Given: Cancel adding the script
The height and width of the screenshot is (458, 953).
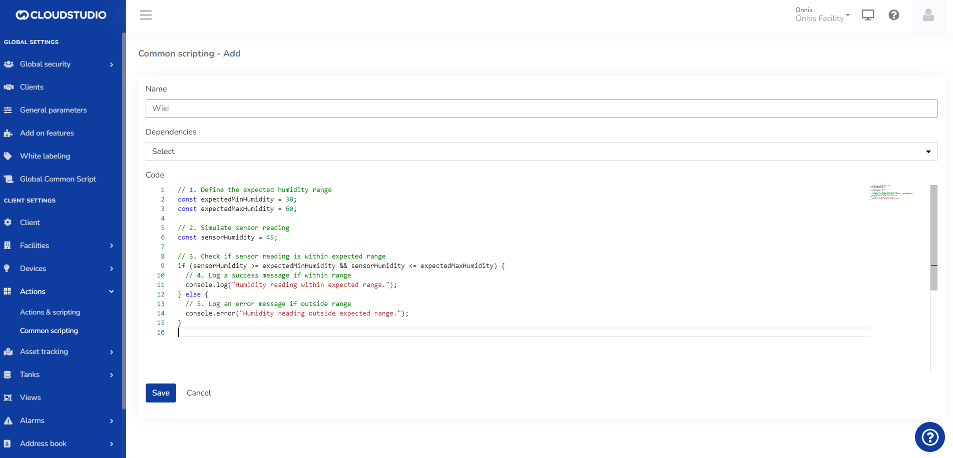Looking at the screenshot, I should pyautogui.click(x=199, y=393).
